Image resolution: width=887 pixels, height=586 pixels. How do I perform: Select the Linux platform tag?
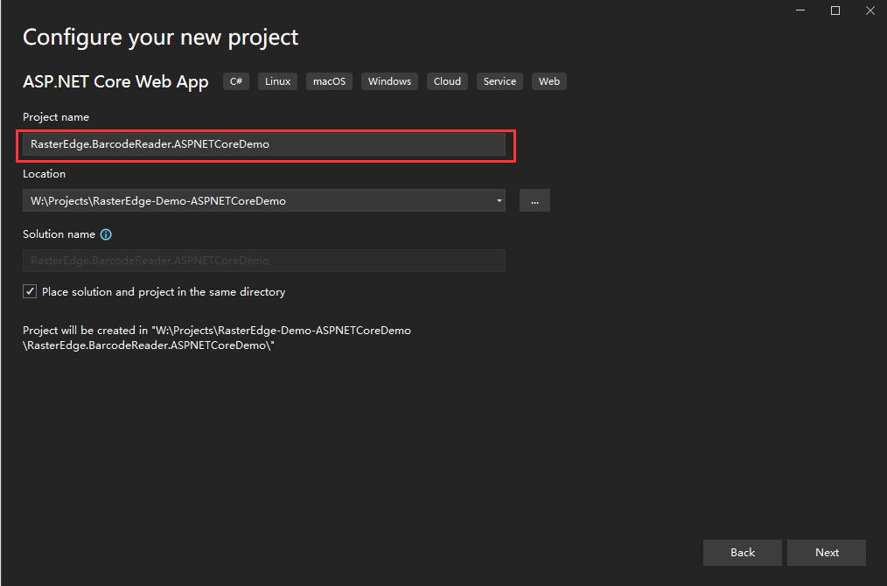tap(277, 80)
